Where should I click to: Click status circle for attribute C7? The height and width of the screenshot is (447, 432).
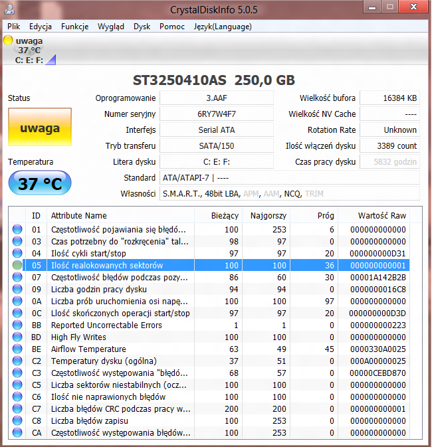pos(17,408)
